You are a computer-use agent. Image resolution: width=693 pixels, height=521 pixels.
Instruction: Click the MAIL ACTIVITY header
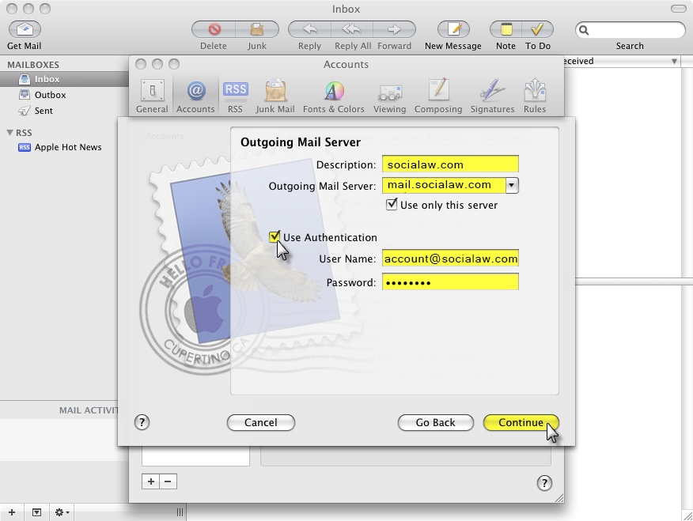tap(89, 410)
